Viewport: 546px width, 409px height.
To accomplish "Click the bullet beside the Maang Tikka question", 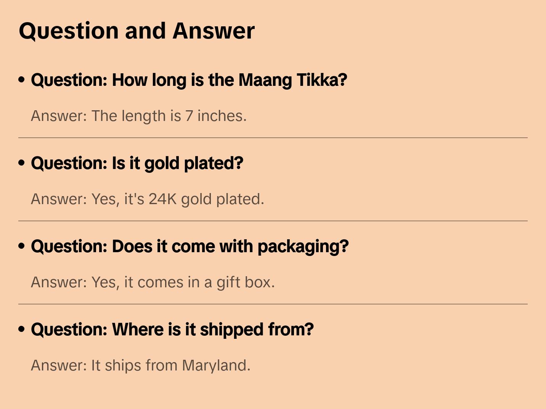I will (x=22, y=80).
